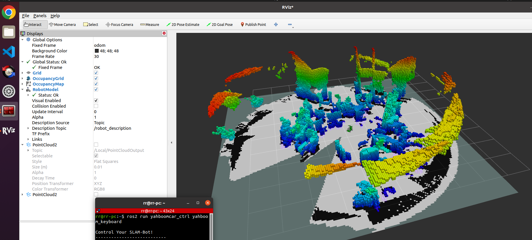Click the Background Color swatch
Image resolution: width=532 pixels, height=240 pixels.
coord(97,51)
